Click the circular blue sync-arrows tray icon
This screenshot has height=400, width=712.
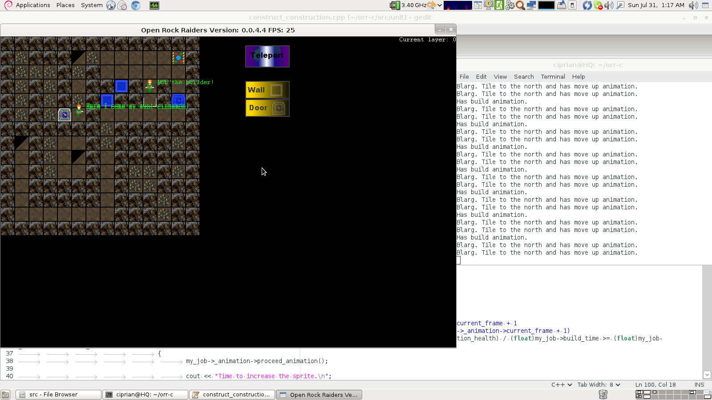(x=587, y=5)
